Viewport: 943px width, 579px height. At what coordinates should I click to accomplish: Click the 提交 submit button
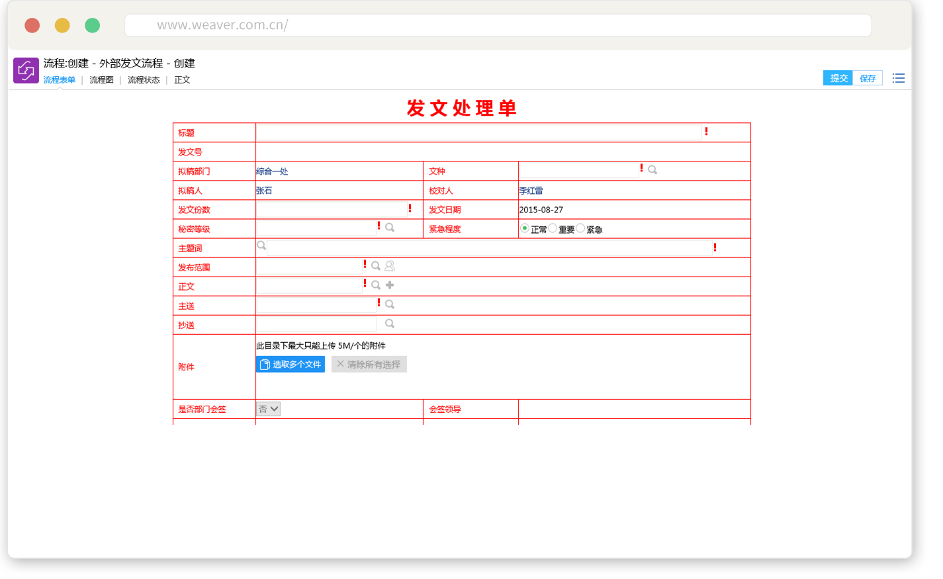click(x=838, y=78)
